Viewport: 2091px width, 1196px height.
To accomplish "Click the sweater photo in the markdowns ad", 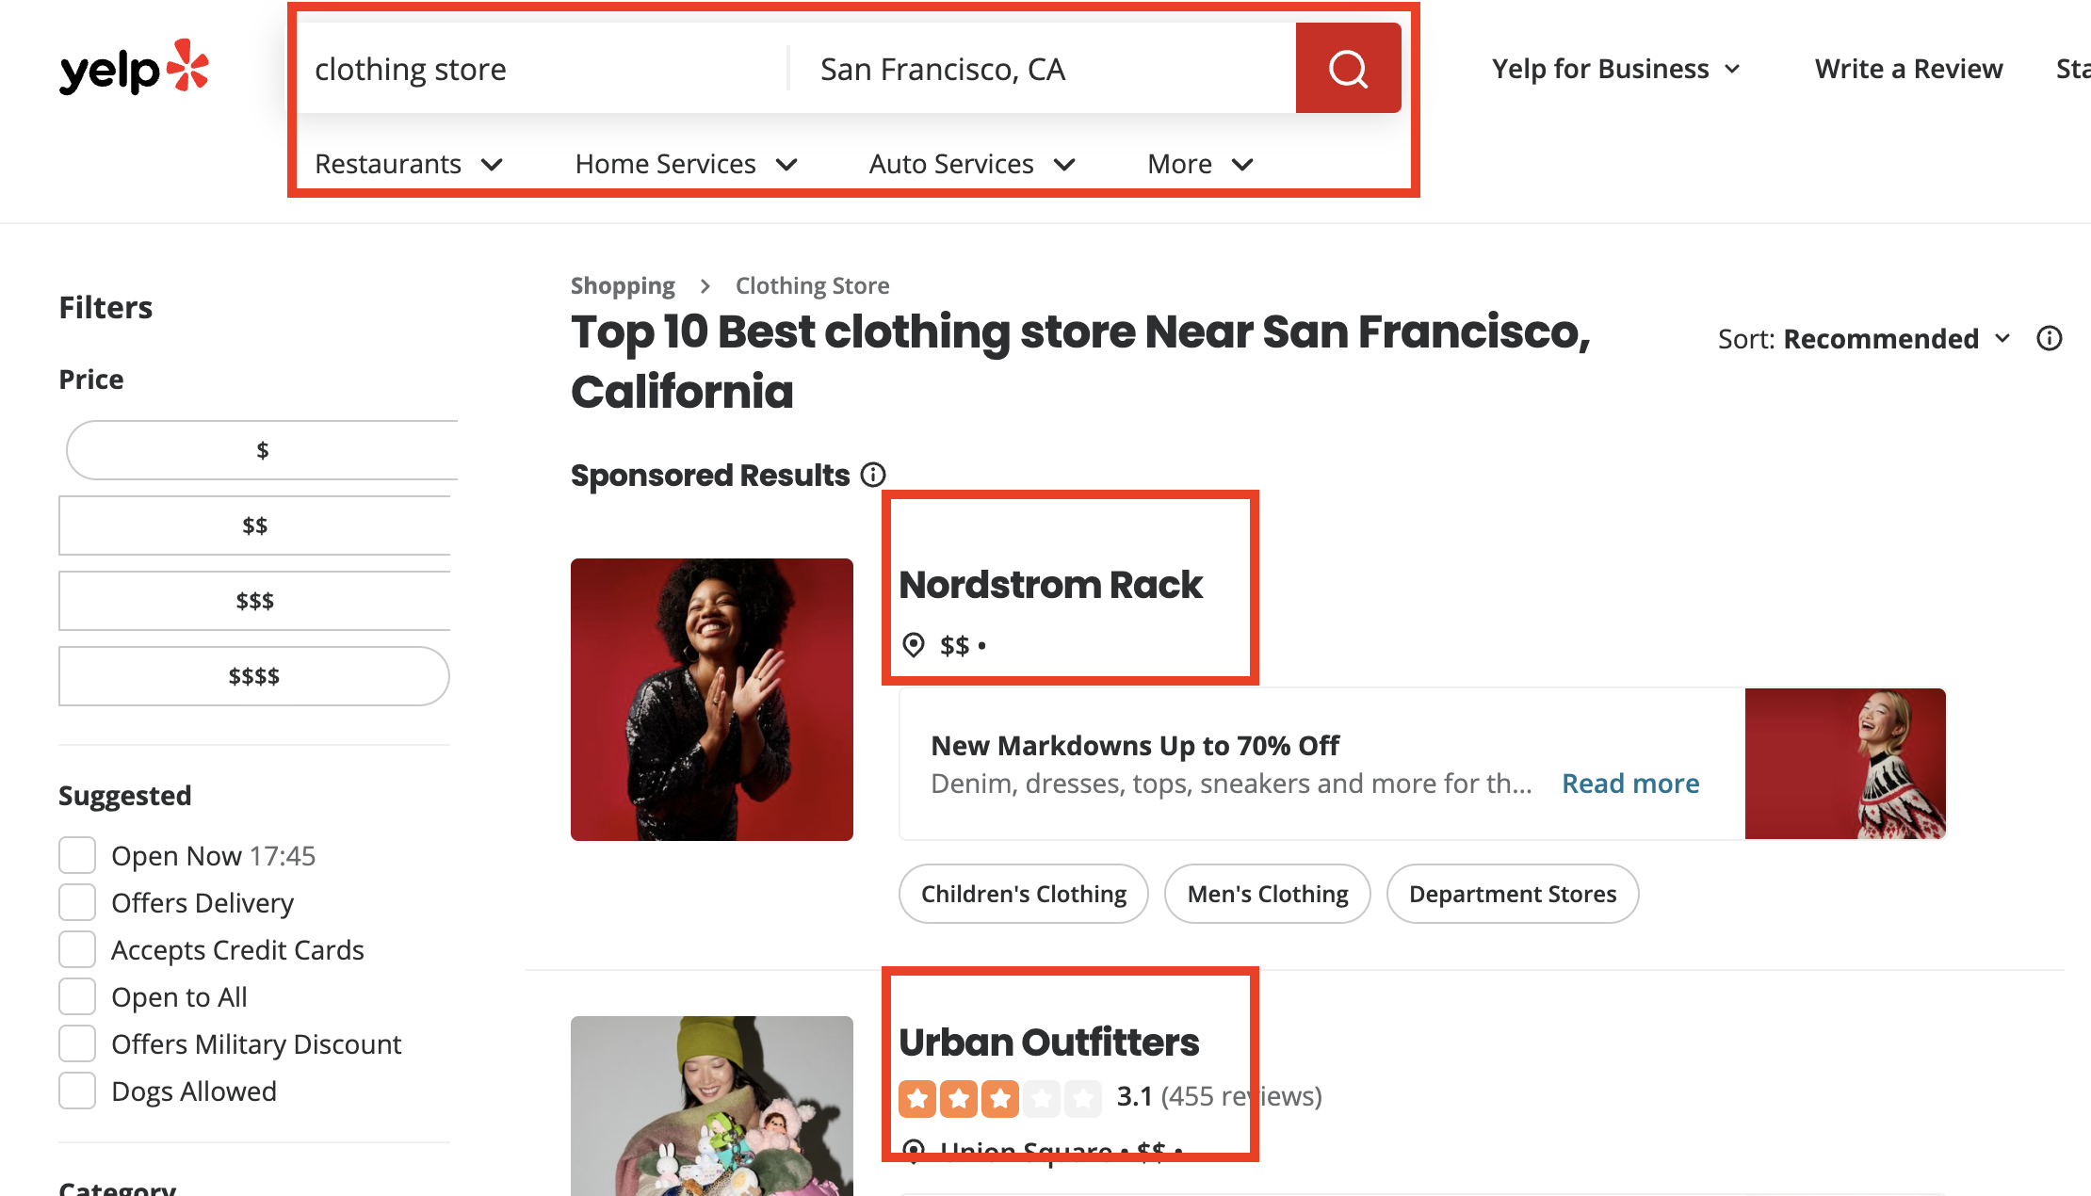I will pos(1845,764).
